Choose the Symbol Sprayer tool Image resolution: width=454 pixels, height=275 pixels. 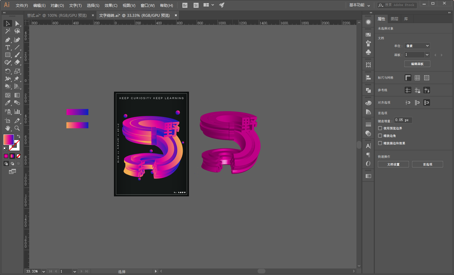coord(8,111)
